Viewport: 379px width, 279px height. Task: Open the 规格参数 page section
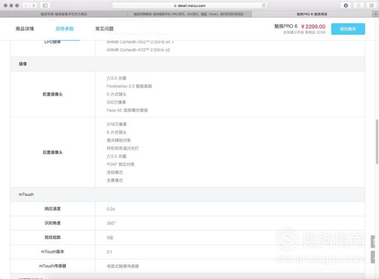[65, 29]
